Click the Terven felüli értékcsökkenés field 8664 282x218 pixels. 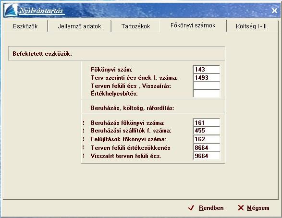click(x=206, y=148)
